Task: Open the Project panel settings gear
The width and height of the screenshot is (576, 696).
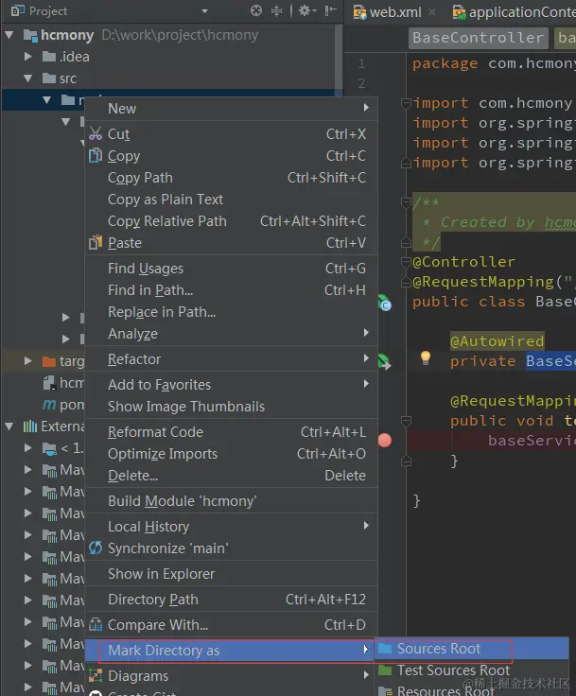Action: pyautogui.click(x=306, y=10)
